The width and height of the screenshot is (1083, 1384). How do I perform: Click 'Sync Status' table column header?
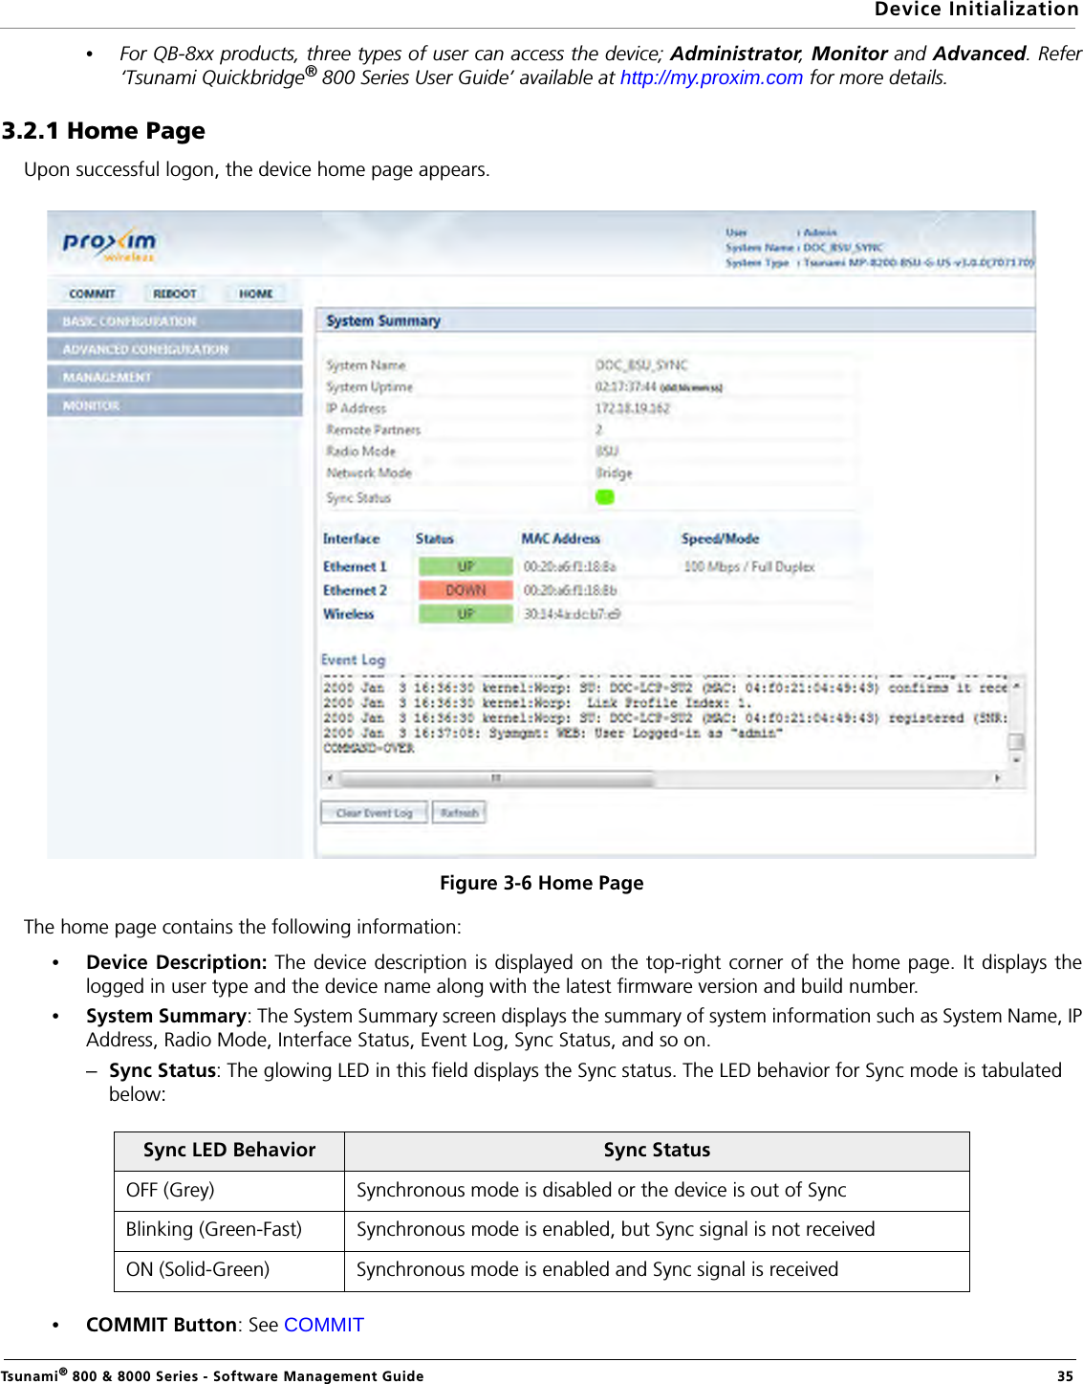click(657, 1151)
